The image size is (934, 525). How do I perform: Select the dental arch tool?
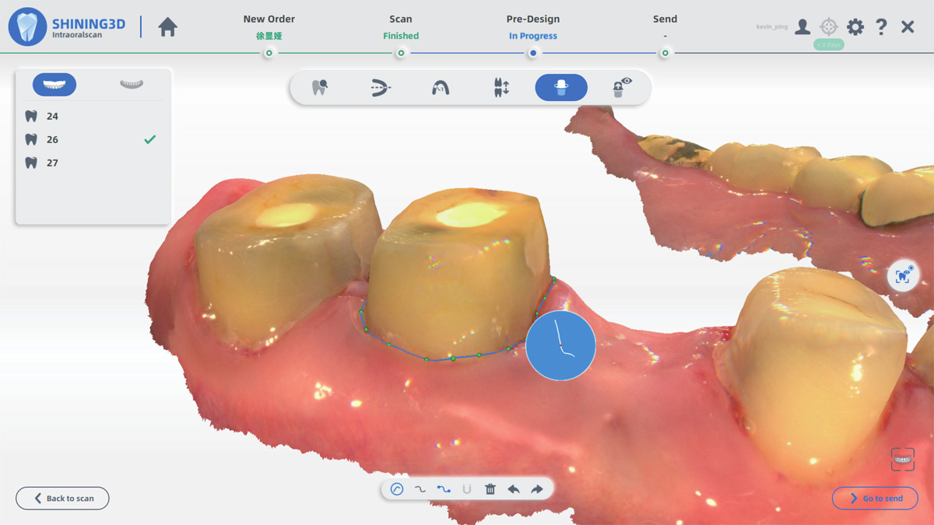441,87
